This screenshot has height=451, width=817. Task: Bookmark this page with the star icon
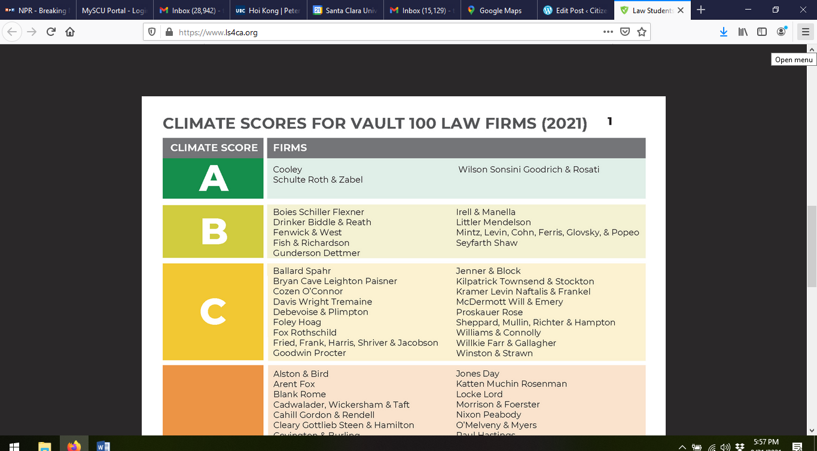pyautogui.click(x=642, y=32)
